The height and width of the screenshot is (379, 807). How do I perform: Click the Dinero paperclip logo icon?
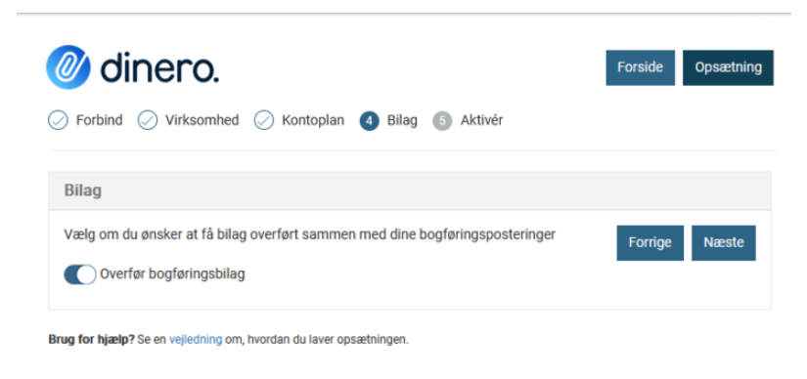pyautogui.click(x=68, y=67)
